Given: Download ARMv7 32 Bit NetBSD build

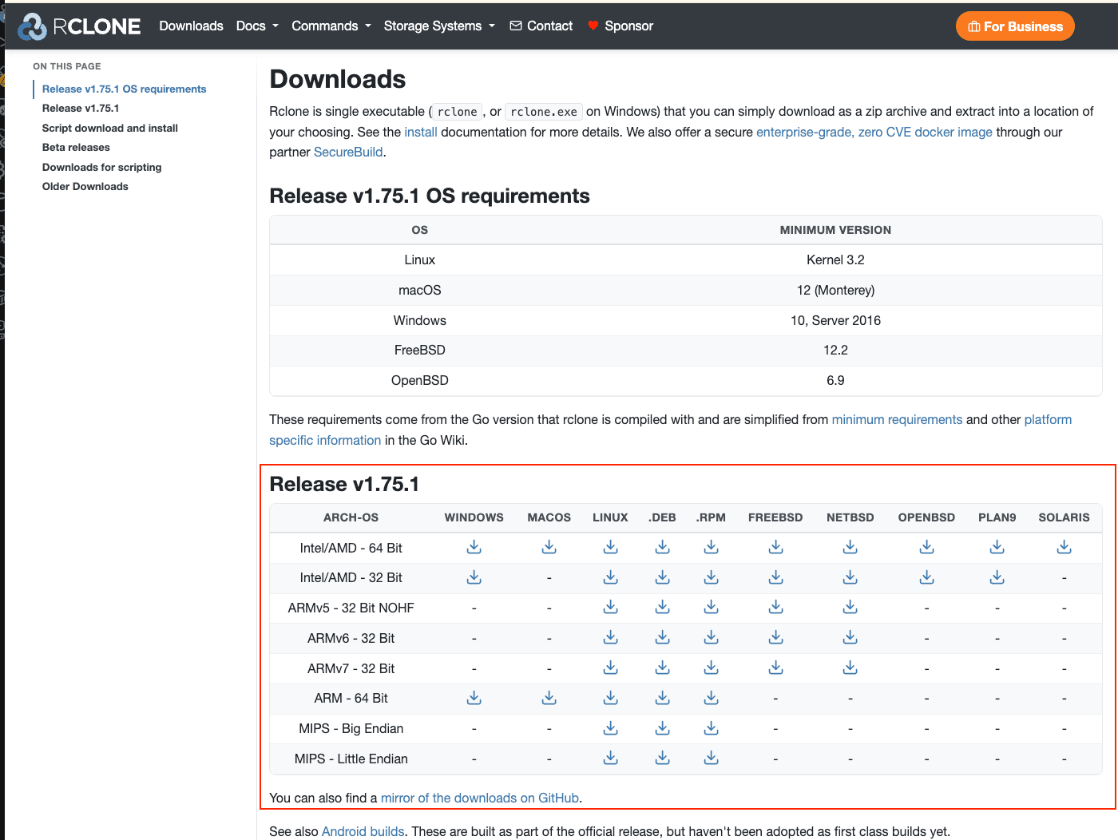Looking at the screenshot, I should pos(850,668).
